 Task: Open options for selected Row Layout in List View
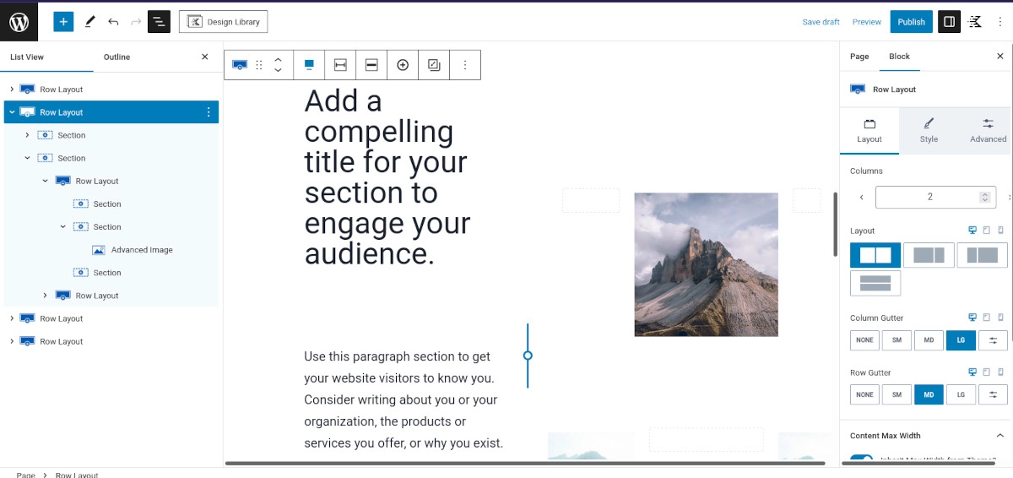click(x=209, y=112)
